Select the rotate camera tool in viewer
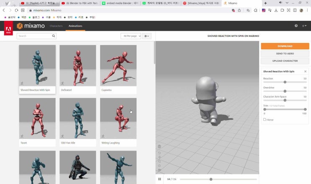The image size is (311, 184). pos(159,153)
